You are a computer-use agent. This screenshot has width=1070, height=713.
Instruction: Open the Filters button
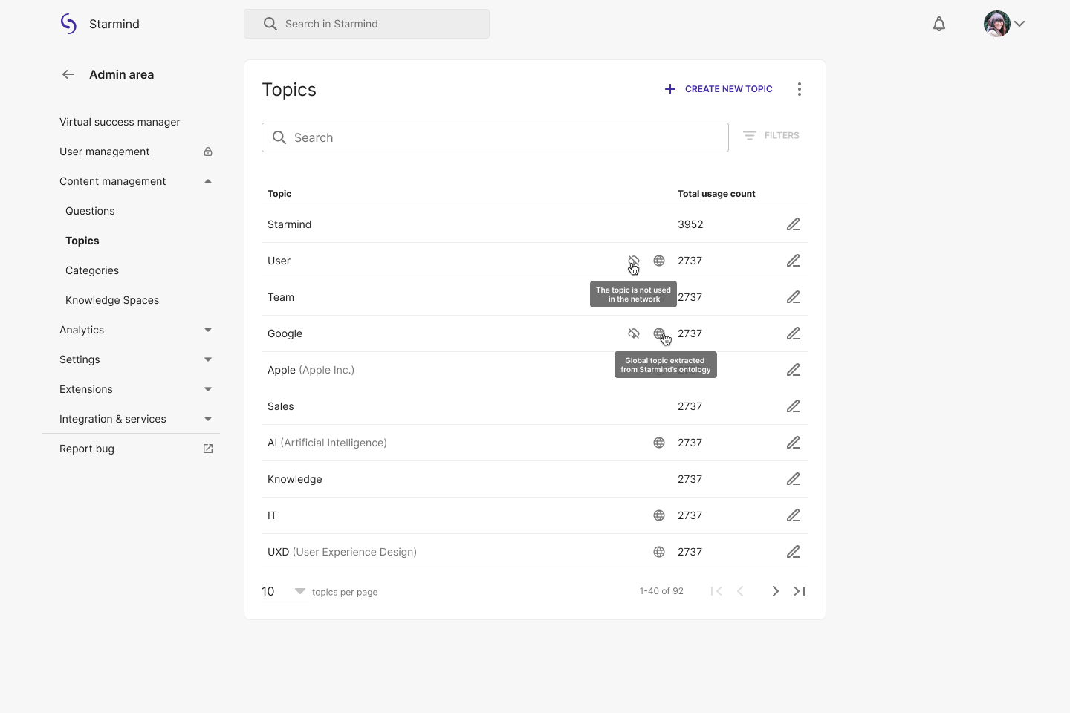771,135
